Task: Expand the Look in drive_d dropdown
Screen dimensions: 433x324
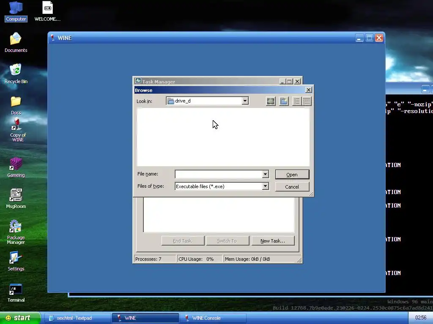Action: pos(245,101)
